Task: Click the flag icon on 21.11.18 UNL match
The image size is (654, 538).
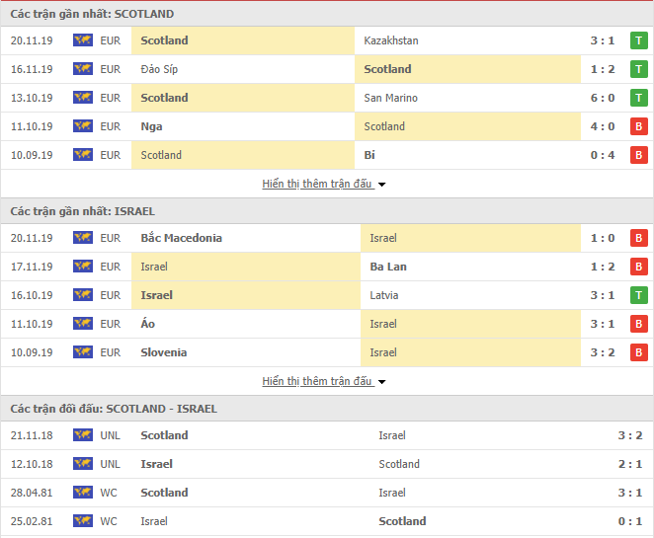Action: [x=83, y=435]
